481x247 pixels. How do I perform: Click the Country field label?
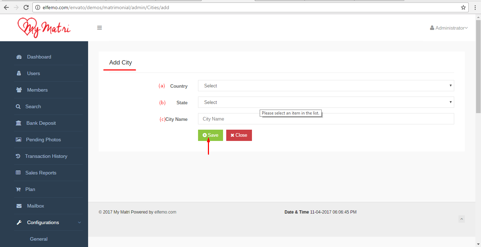coord(179,86)
